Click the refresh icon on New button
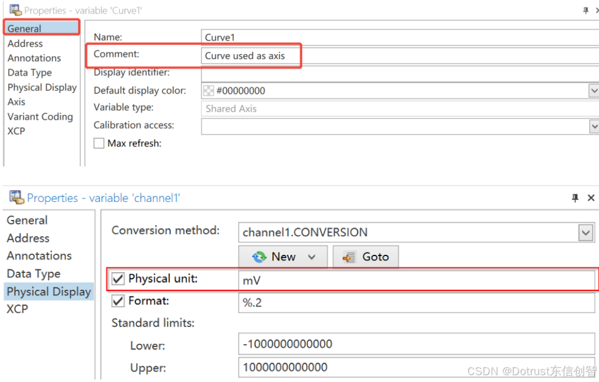Screen dimensions: 599x382 click(x=260, y=257)
